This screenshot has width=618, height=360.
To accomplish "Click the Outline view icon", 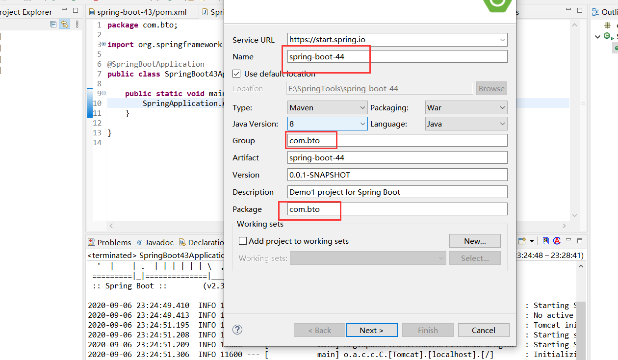I will 596,12.
